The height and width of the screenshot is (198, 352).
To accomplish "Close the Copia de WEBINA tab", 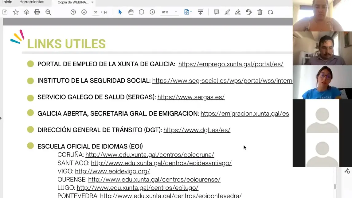I will (x=92, y=2).
